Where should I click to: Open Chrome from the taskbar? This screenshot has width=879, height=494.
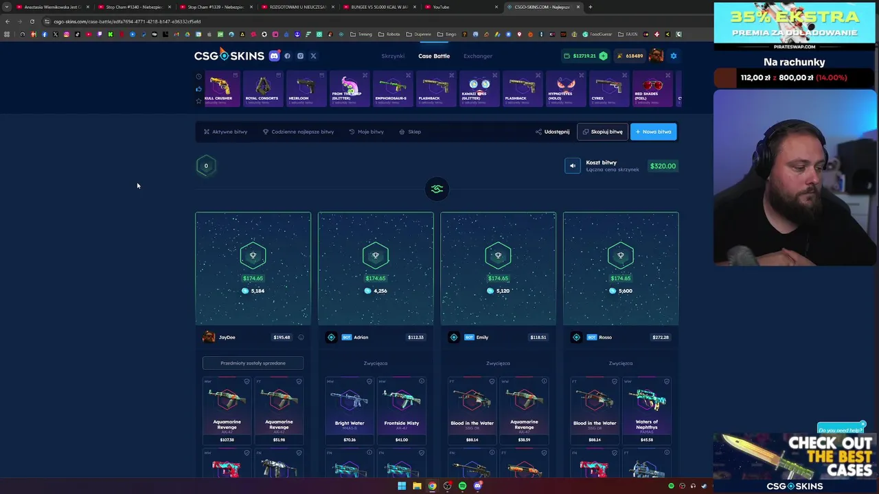432,486
